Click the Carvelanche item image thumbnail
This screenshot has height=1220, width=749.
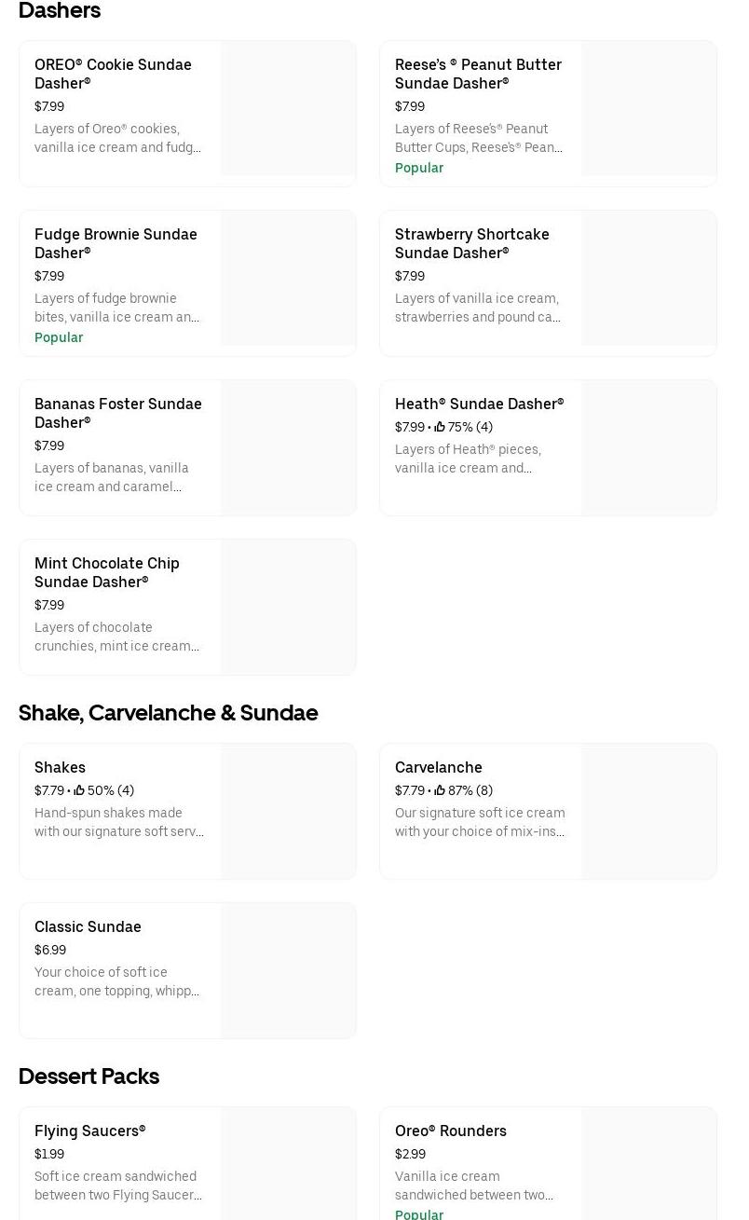pyautogui.click(x=648, y=811)
